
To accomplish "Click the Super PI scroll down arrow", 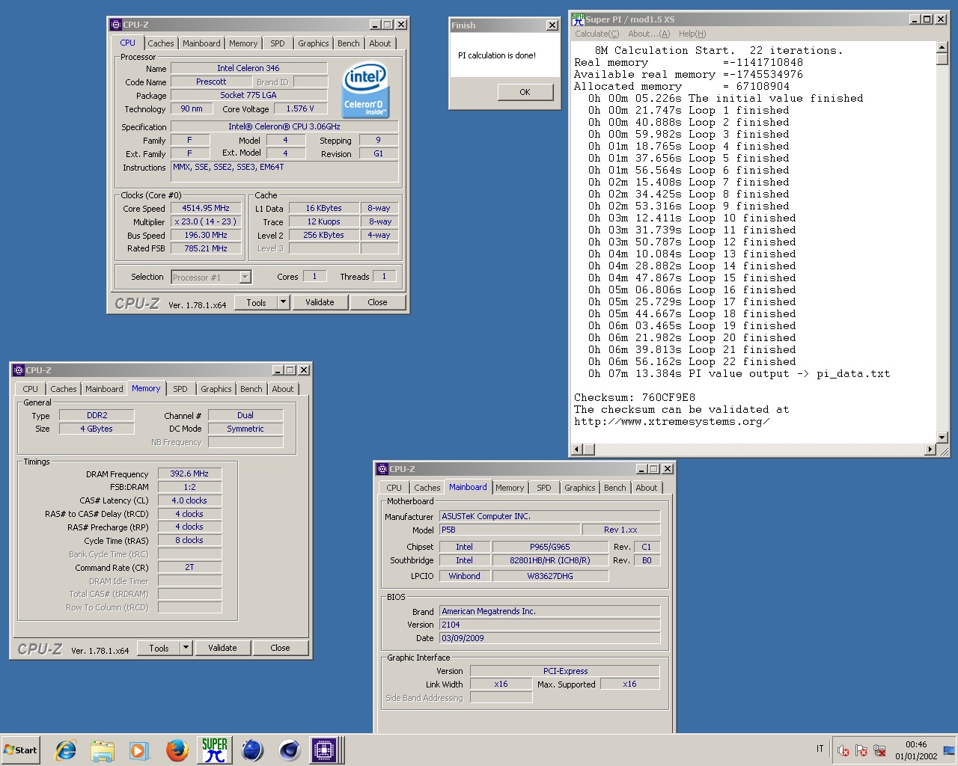I will click(x=942, y=438).
